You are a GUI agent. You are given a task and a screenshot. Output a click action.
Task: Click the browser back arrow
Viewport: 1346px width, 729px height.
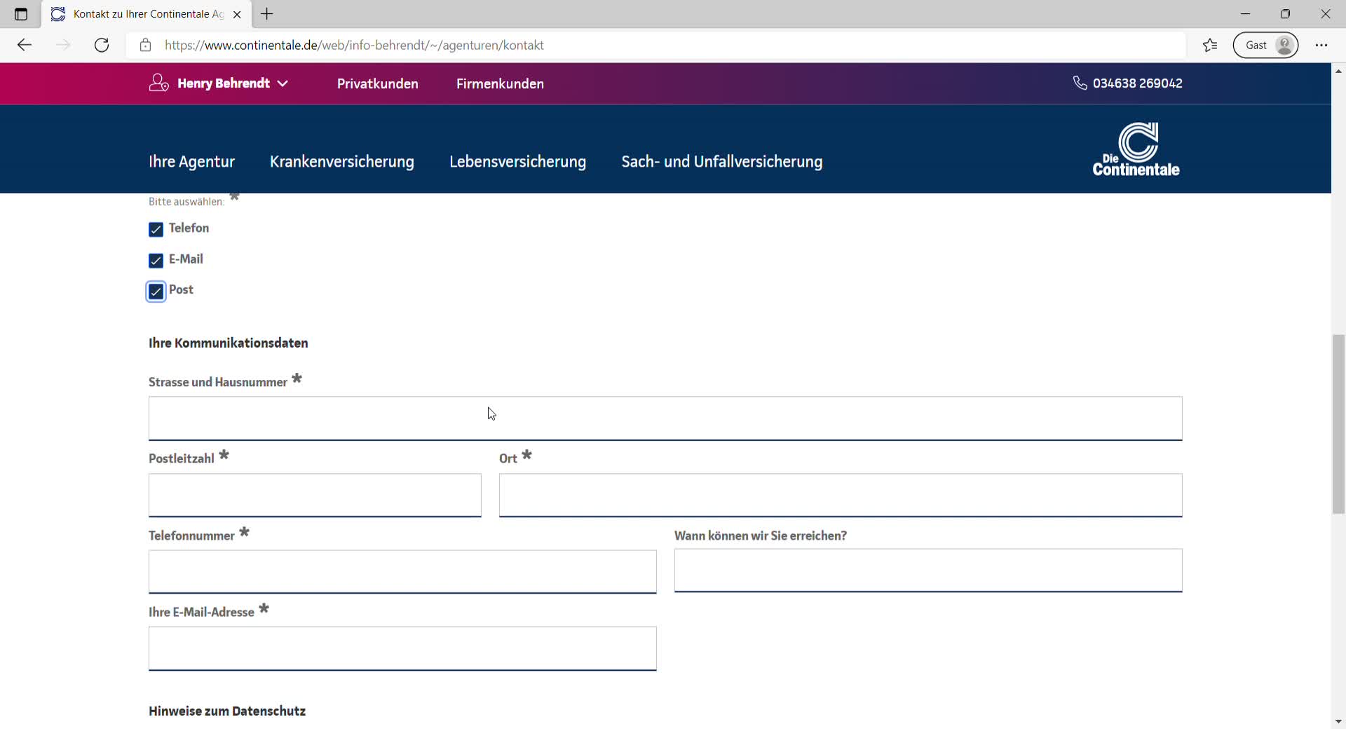25,46
